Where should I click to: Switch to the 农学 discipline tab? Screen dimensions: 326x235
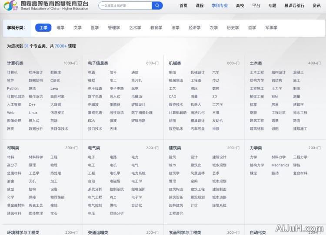pyautogui.click(x=214, y=28)
